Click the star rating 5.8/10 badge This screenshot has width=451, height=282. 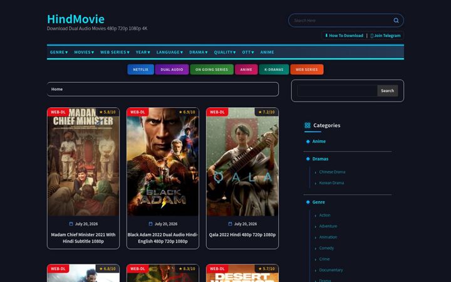[107, 112]
